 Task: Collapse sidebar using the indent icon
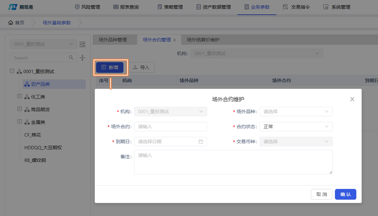[x=82, y=44]
